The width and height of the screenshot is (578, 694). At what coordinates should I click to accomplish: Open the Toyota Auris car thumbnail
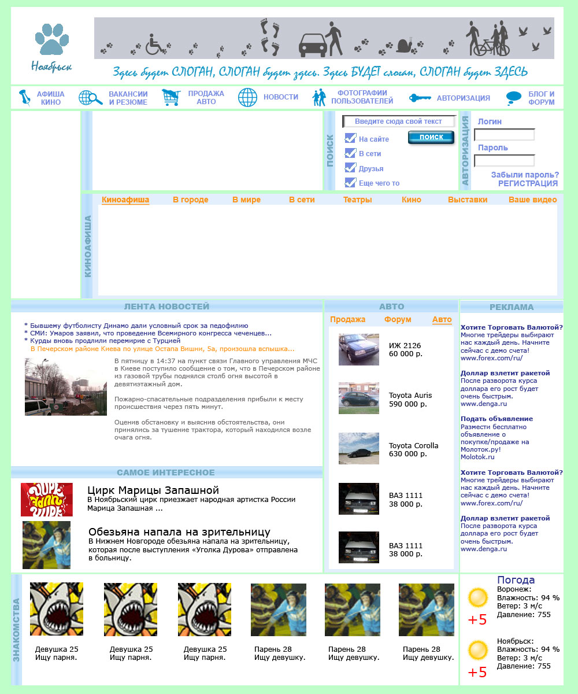(359, 398)
